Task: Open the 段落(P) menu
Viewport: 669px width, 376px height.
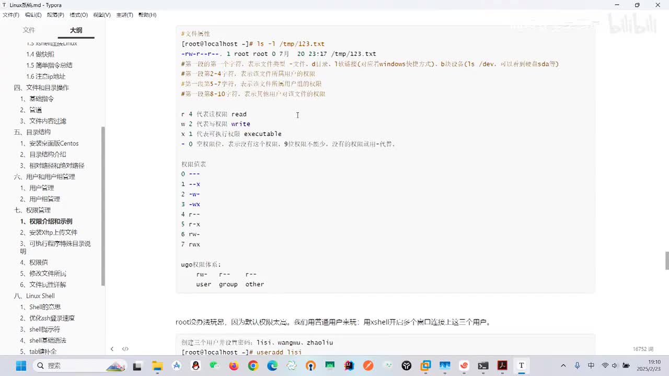Action: tap(55, 15)
